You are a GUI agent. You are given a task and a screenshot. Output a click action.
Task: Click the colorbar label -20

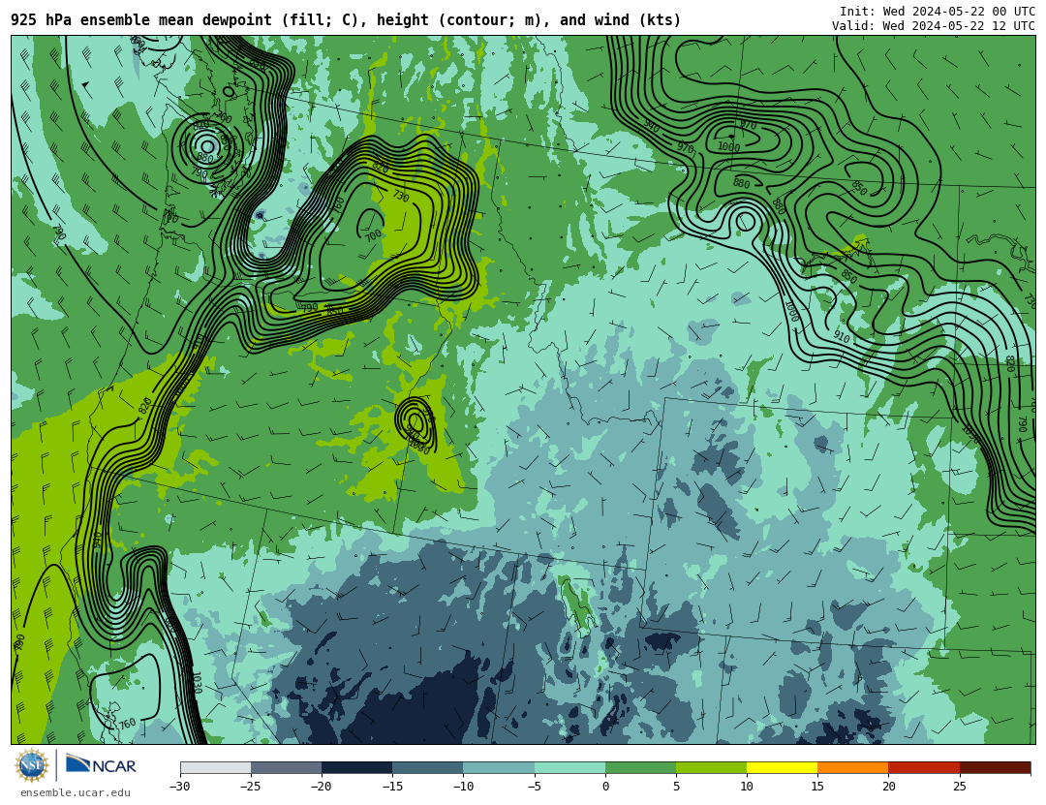coord(322,787)
